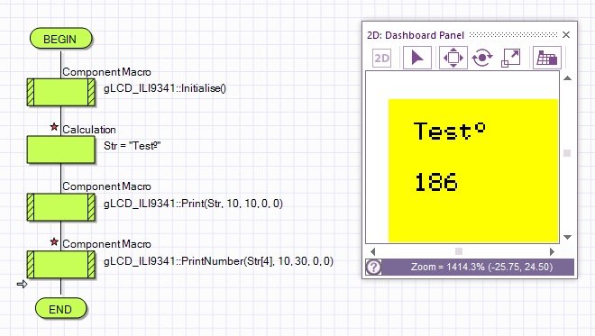Click the vertical scrollbar up arrow
Image resolution: width=595 pixels, height=336 pixels.
pyautogui.click(x=568, y=78)
